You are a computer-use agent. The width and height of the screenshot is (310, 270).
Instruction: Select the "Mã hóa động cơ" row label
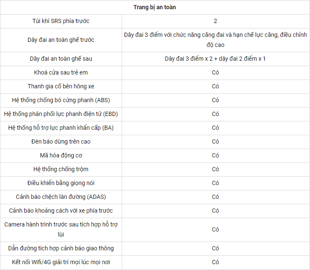61,155
